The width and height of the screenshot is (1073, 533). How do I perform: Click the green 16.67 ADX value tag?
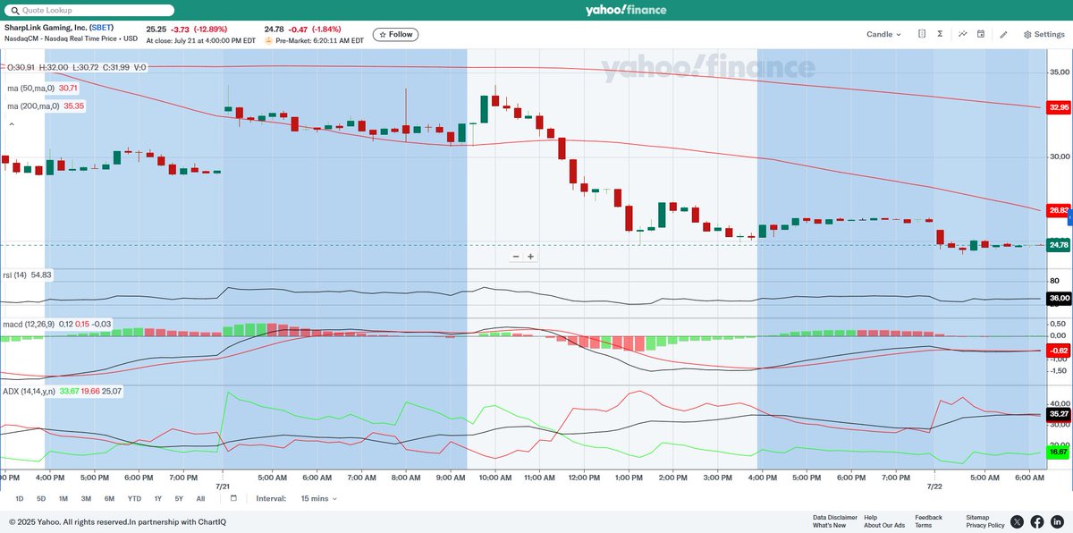[1059, 453]
